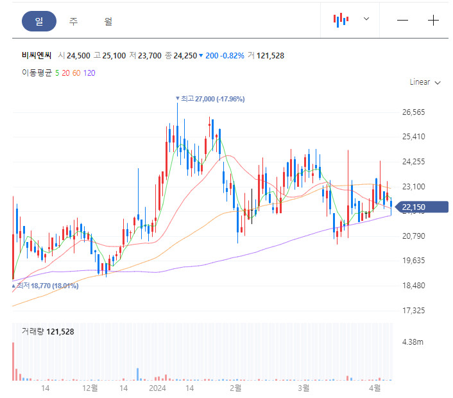Click the closing price 24,250 value
Image resolution: width=453 pixels, height=398 pixels.
coord(185,56)
